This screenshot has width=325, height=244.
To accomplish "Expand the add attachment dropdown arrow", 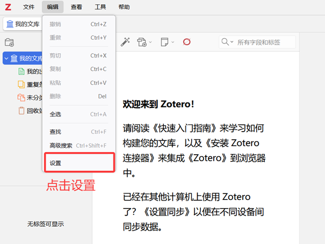I will coord(150,42).
